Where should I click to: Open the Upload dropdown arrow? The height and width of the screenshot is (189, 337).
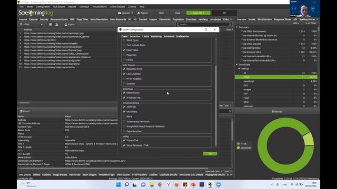(x=132, y=13)
